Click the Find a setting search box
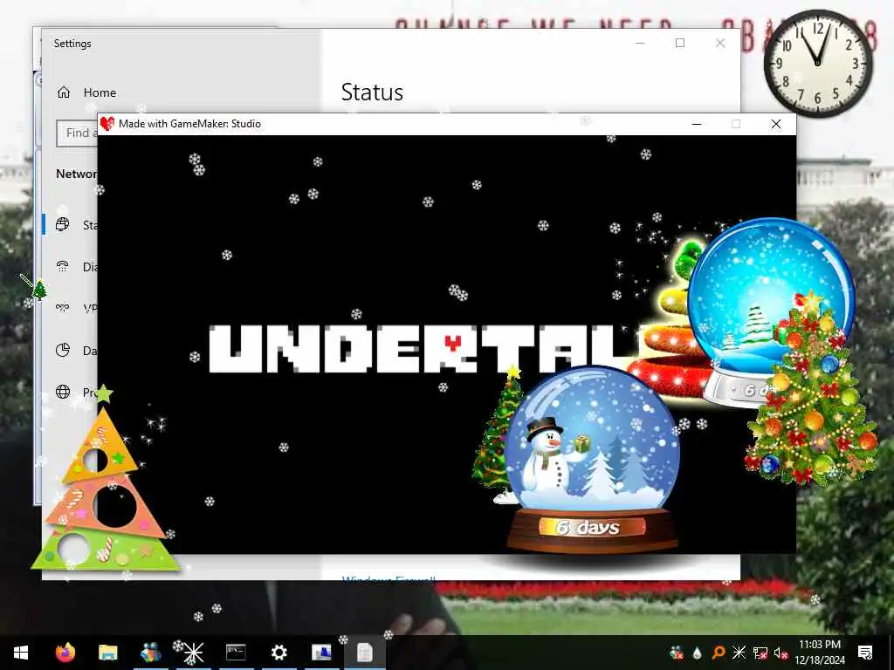 pyautogui.click(x=78, y=133)
